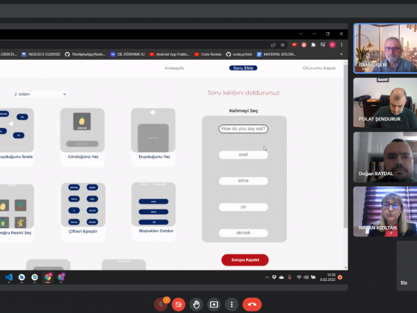
Task: Click the Wi-Fi network tray icon
Action: click(299, 278)
